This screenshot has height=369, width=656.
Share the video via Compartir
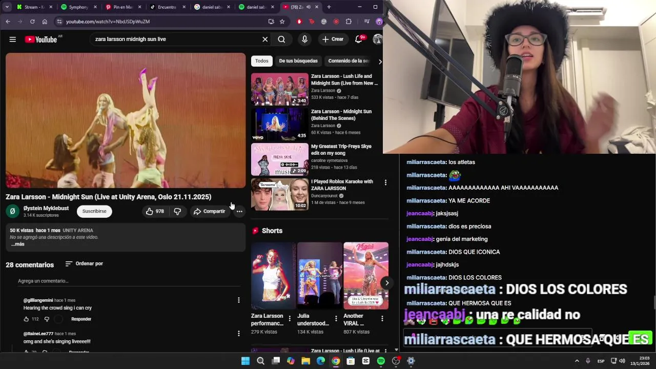tap(210, 211)
